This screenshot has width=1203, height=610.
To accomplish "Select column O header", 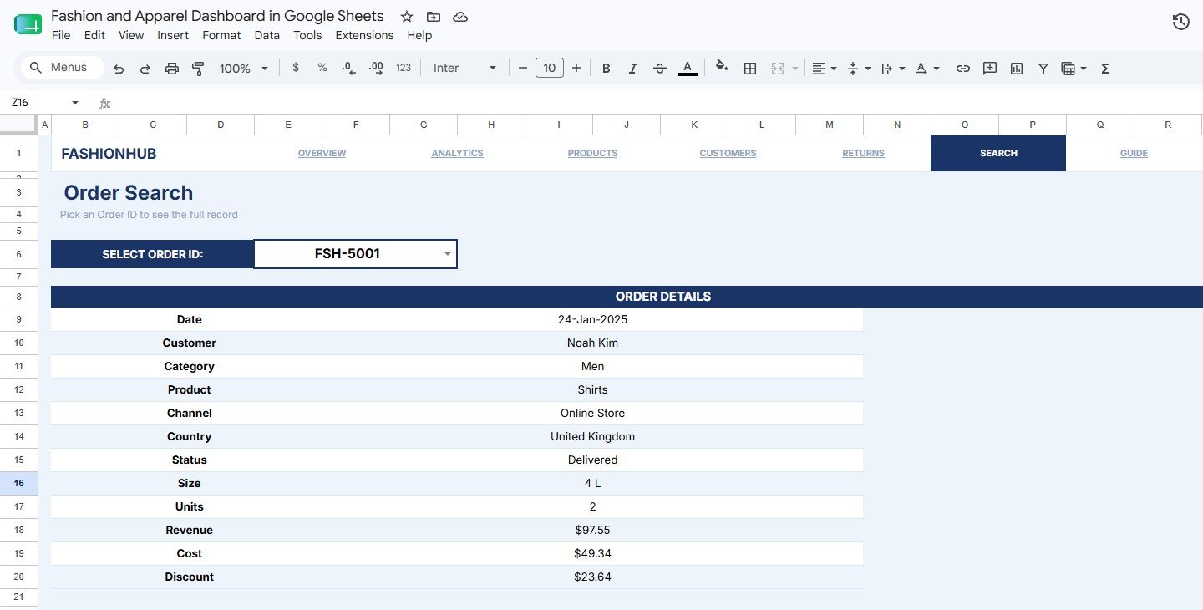I will (x=965, y=125).
